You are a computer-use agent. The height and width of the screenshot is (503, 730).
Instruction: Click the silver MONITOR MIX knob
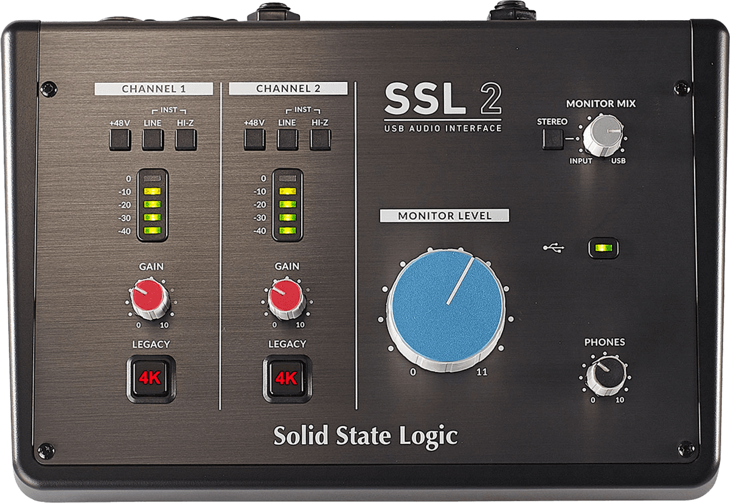[602, 134]
